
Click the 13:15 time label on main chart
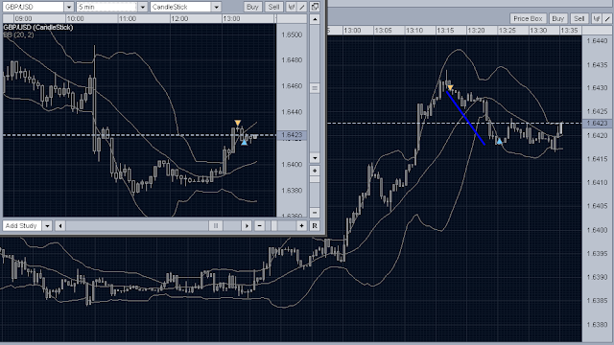[445, 30]
